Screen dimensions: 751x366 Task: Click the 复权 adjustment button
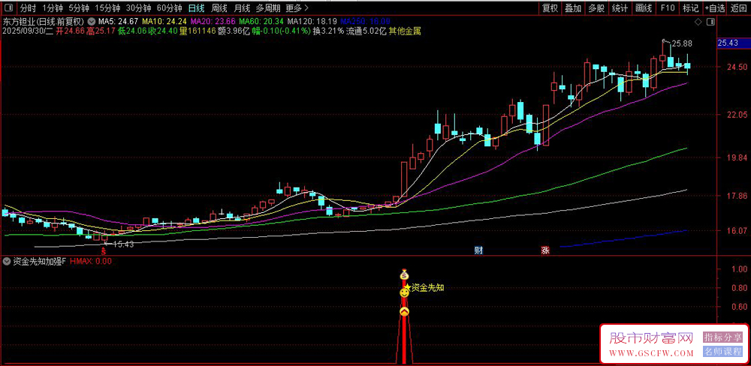[550, 7]
